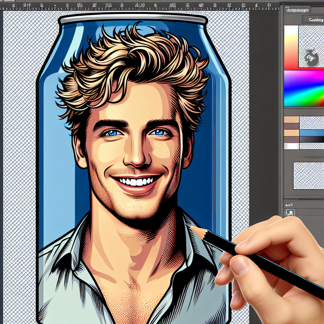
Task: Click the yellow-to-red gradient strip
Action: [291, 47]
